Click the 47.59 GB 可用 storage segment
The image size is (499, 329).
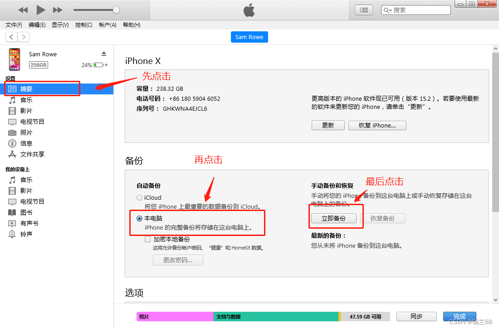click(365, 317)
